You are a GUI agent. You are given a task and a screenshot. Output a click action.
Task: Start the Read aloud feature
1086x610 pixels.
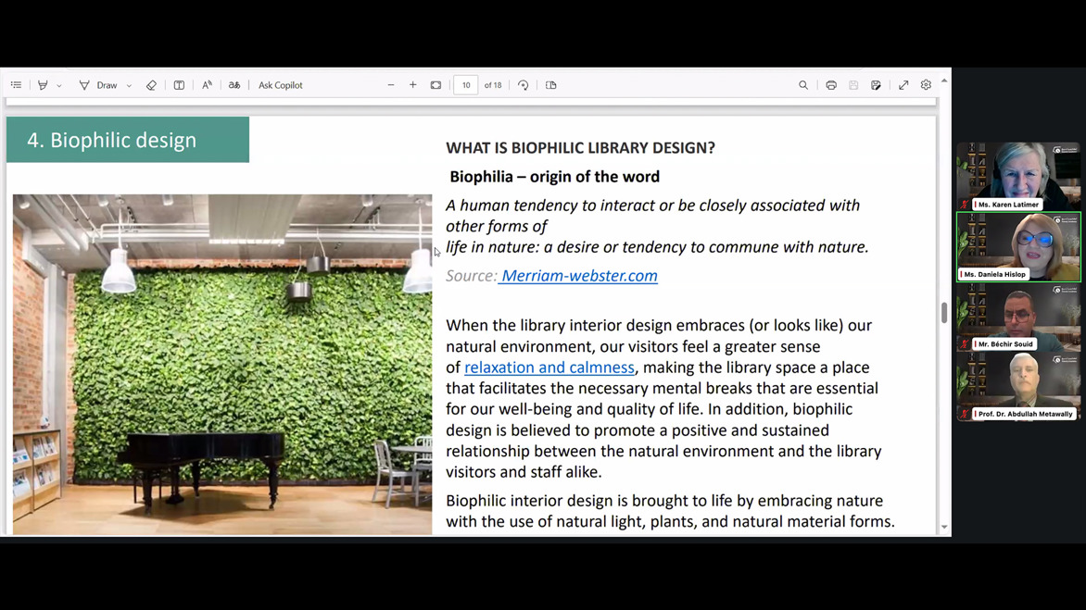[x=207, y=85]
